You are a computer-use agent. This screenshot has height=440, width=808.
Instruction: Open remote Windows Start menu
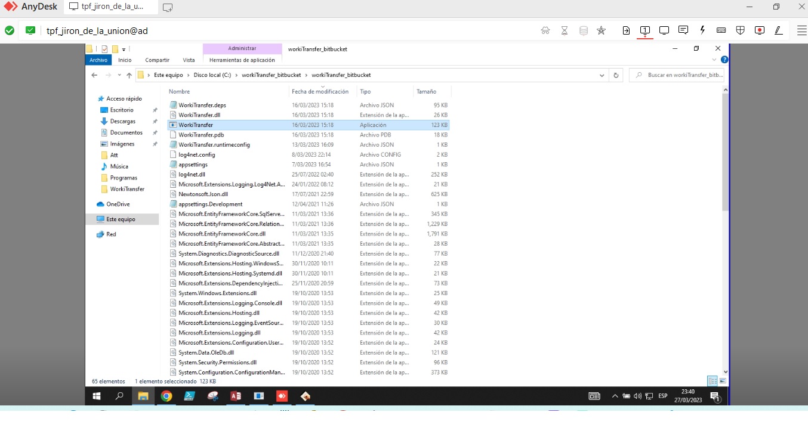[96, 396]
